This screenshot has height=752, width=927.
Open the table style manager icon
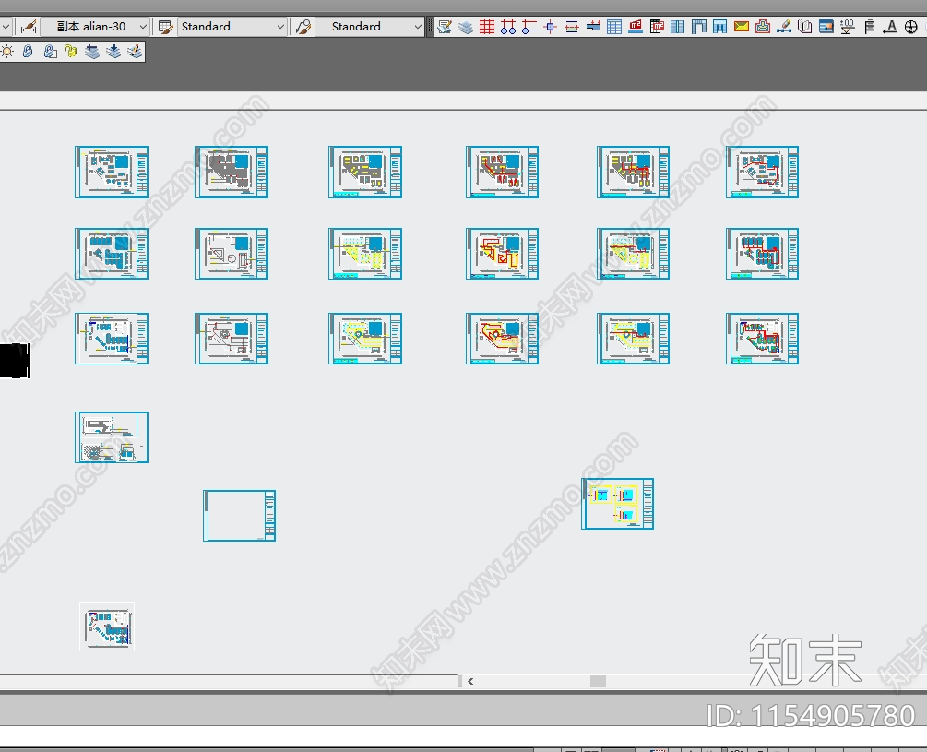pyautogui.click(x=165, y=27)
